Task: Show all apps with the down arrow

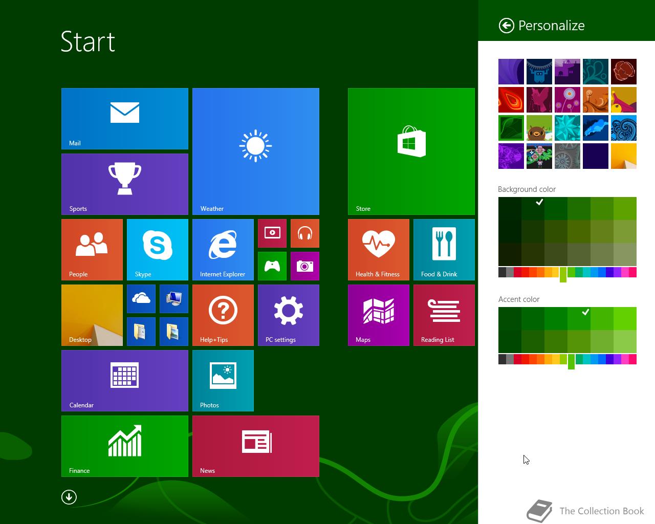Action: [69, 497]
